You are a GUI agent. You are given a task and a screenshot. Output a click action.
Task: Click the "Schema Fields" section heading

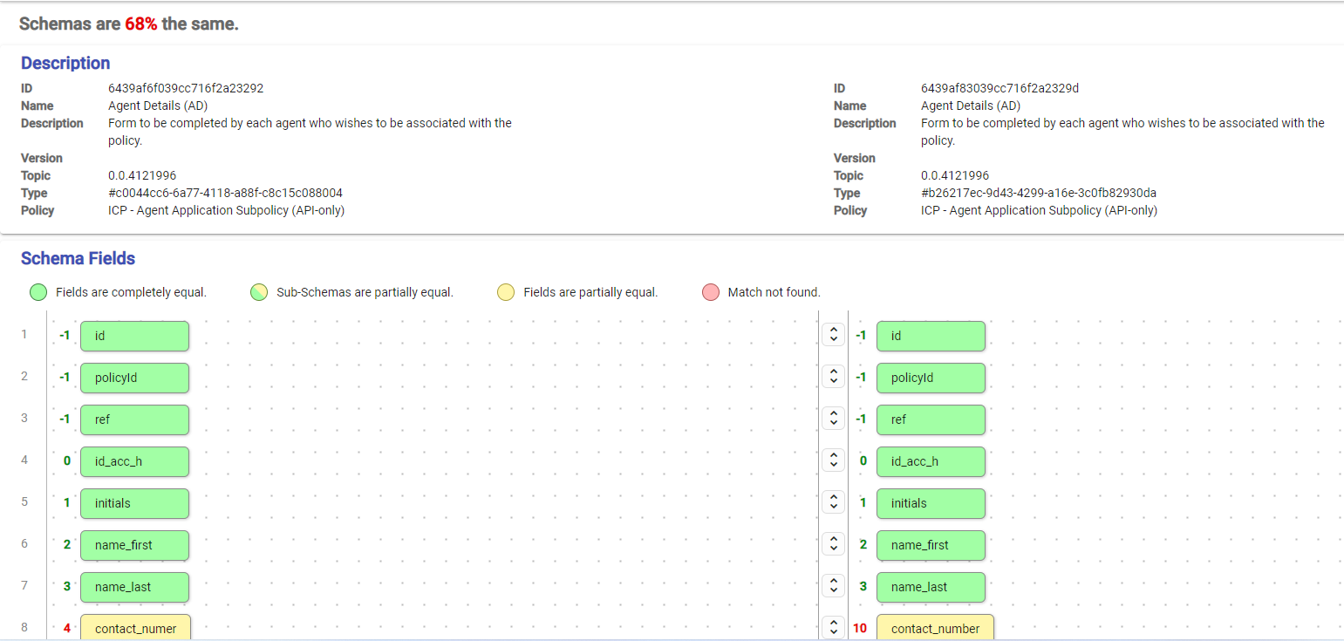coord(78,258)
